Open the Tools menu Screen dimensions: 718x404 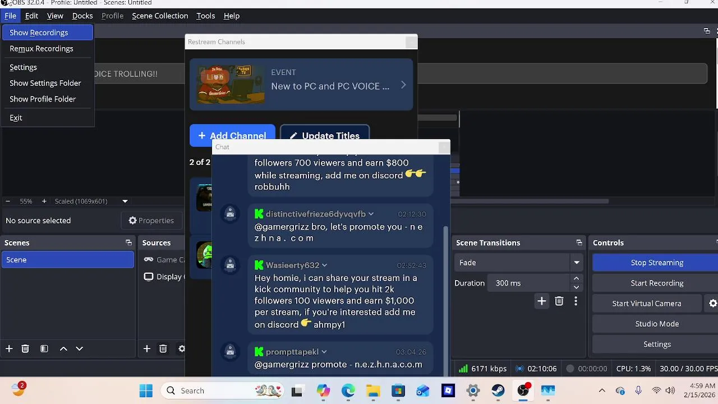[205, 16]
